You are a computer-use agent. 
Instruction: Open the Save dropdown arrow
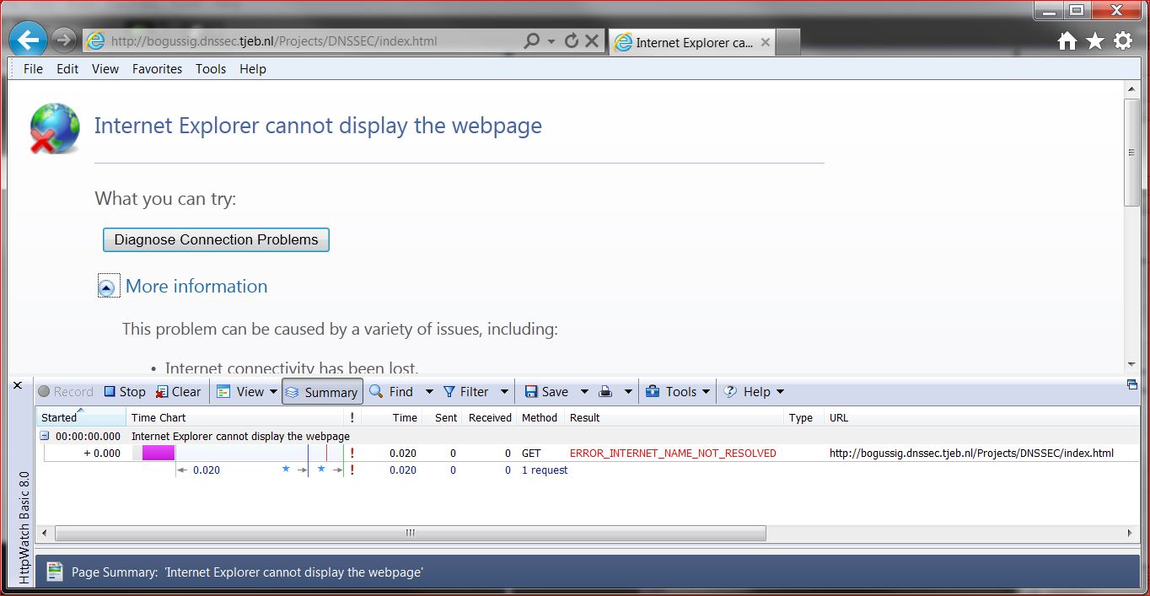pyautogui.click(x=583, y=392)
